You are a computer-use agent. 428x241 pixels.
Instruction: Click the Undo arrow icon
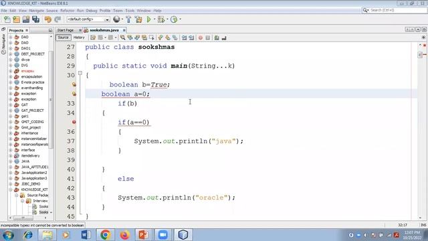coord(48,19)
